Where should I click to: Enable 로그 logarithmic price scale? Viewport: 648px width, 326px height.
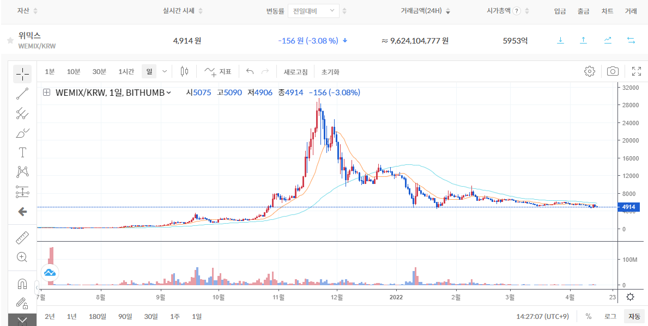610,316
